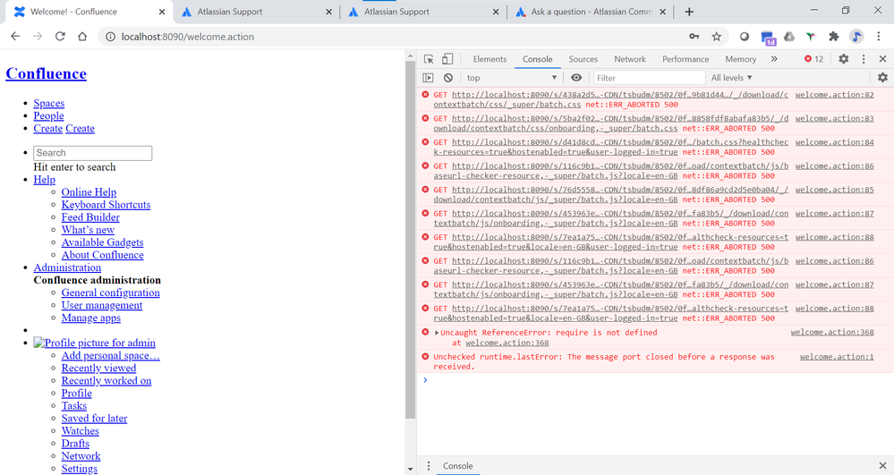Open the Feed Builder link
894x475 pixels.
(x=90, y=217)
